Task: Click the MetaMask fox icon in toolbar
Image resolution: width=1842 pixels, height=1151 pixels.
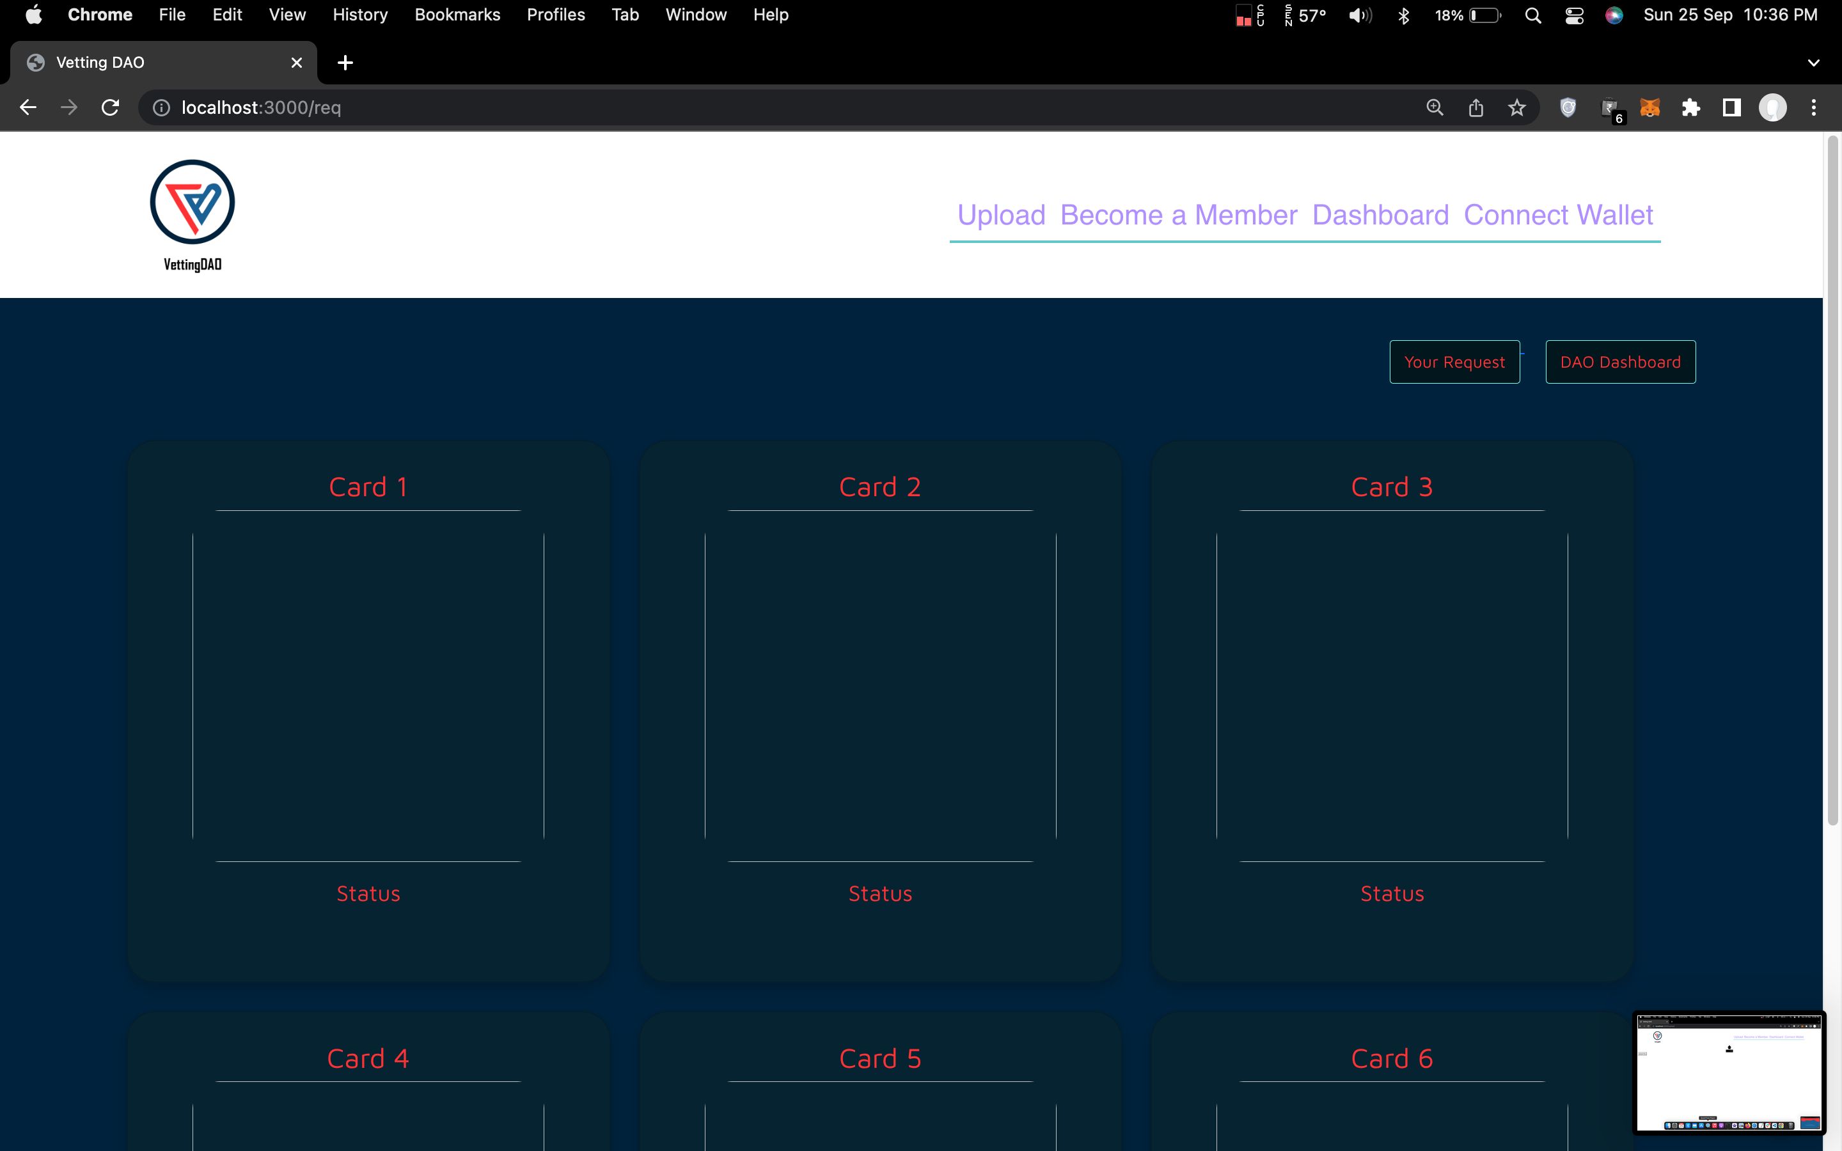Action: tap(1649, 109)
